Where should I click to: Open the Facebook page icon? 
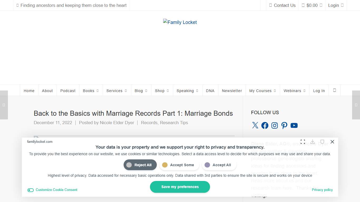pos(265,125)
